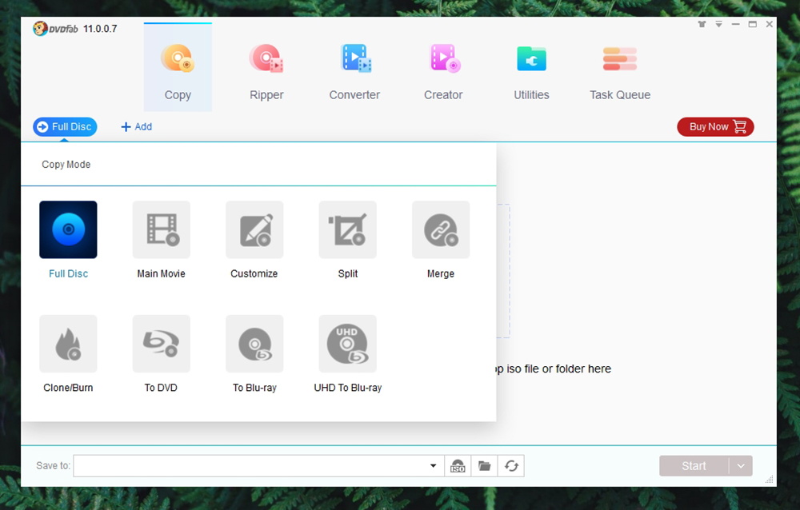Select Full Disc copy mode icon
Viewport: 800px width, 510px height.
(68, 229)
